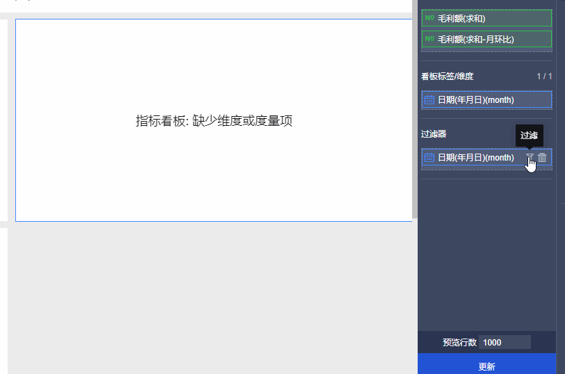Click the filter funnel icon on 日期(年月日)(month)
This screenshot has width=565, height=374.
[530, 157]
